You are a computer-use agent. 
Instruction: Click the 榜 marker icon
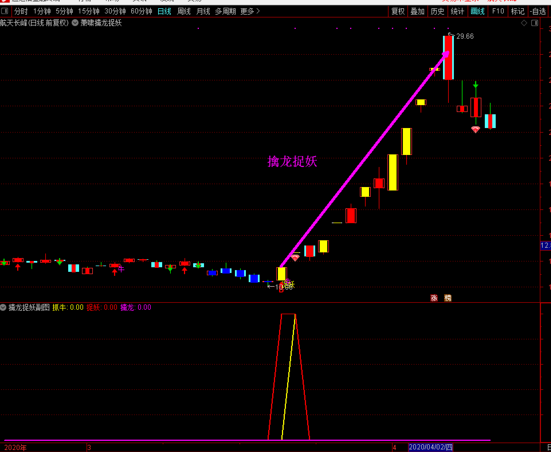(x=448, y=298)
